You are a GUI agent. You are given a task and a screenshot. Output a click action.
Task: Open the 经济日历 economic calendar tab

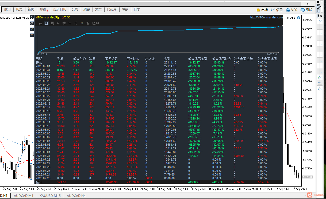tap(60, 9)
